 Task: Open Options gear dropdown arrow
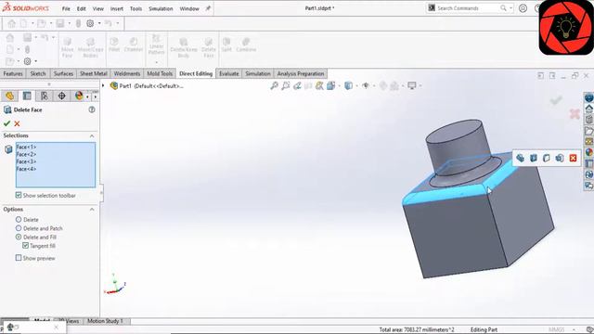(x=99, y=23)
